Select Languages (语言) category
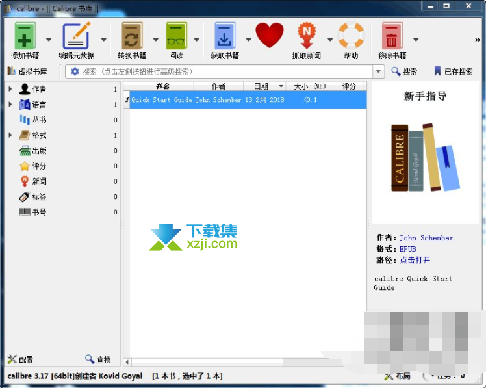Image resolution: width=486 pixels, height=388 pixels. 32,105
